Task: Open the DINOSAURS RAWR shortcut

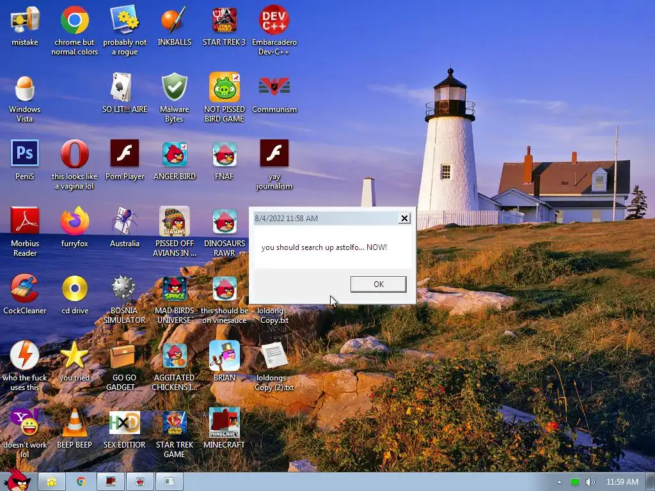Action: (x=225, y=221)
